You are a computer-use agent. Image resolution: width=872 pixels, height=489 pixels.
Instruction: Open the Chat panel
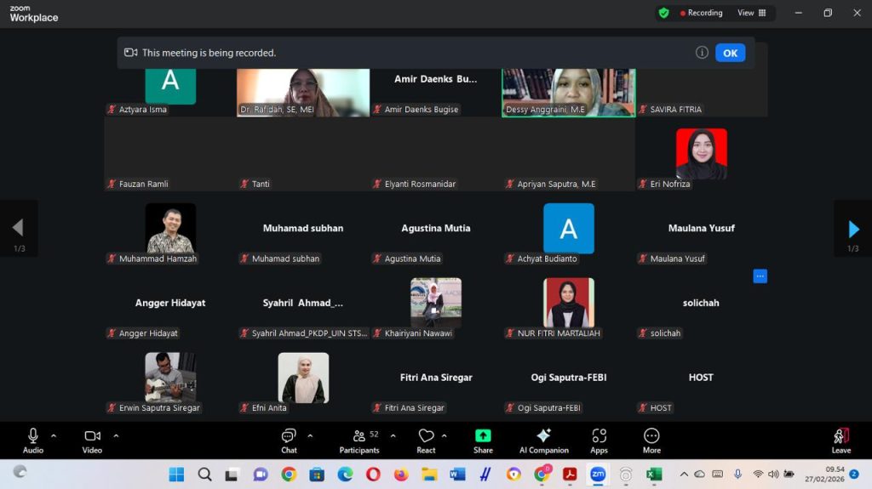[289, 437]
